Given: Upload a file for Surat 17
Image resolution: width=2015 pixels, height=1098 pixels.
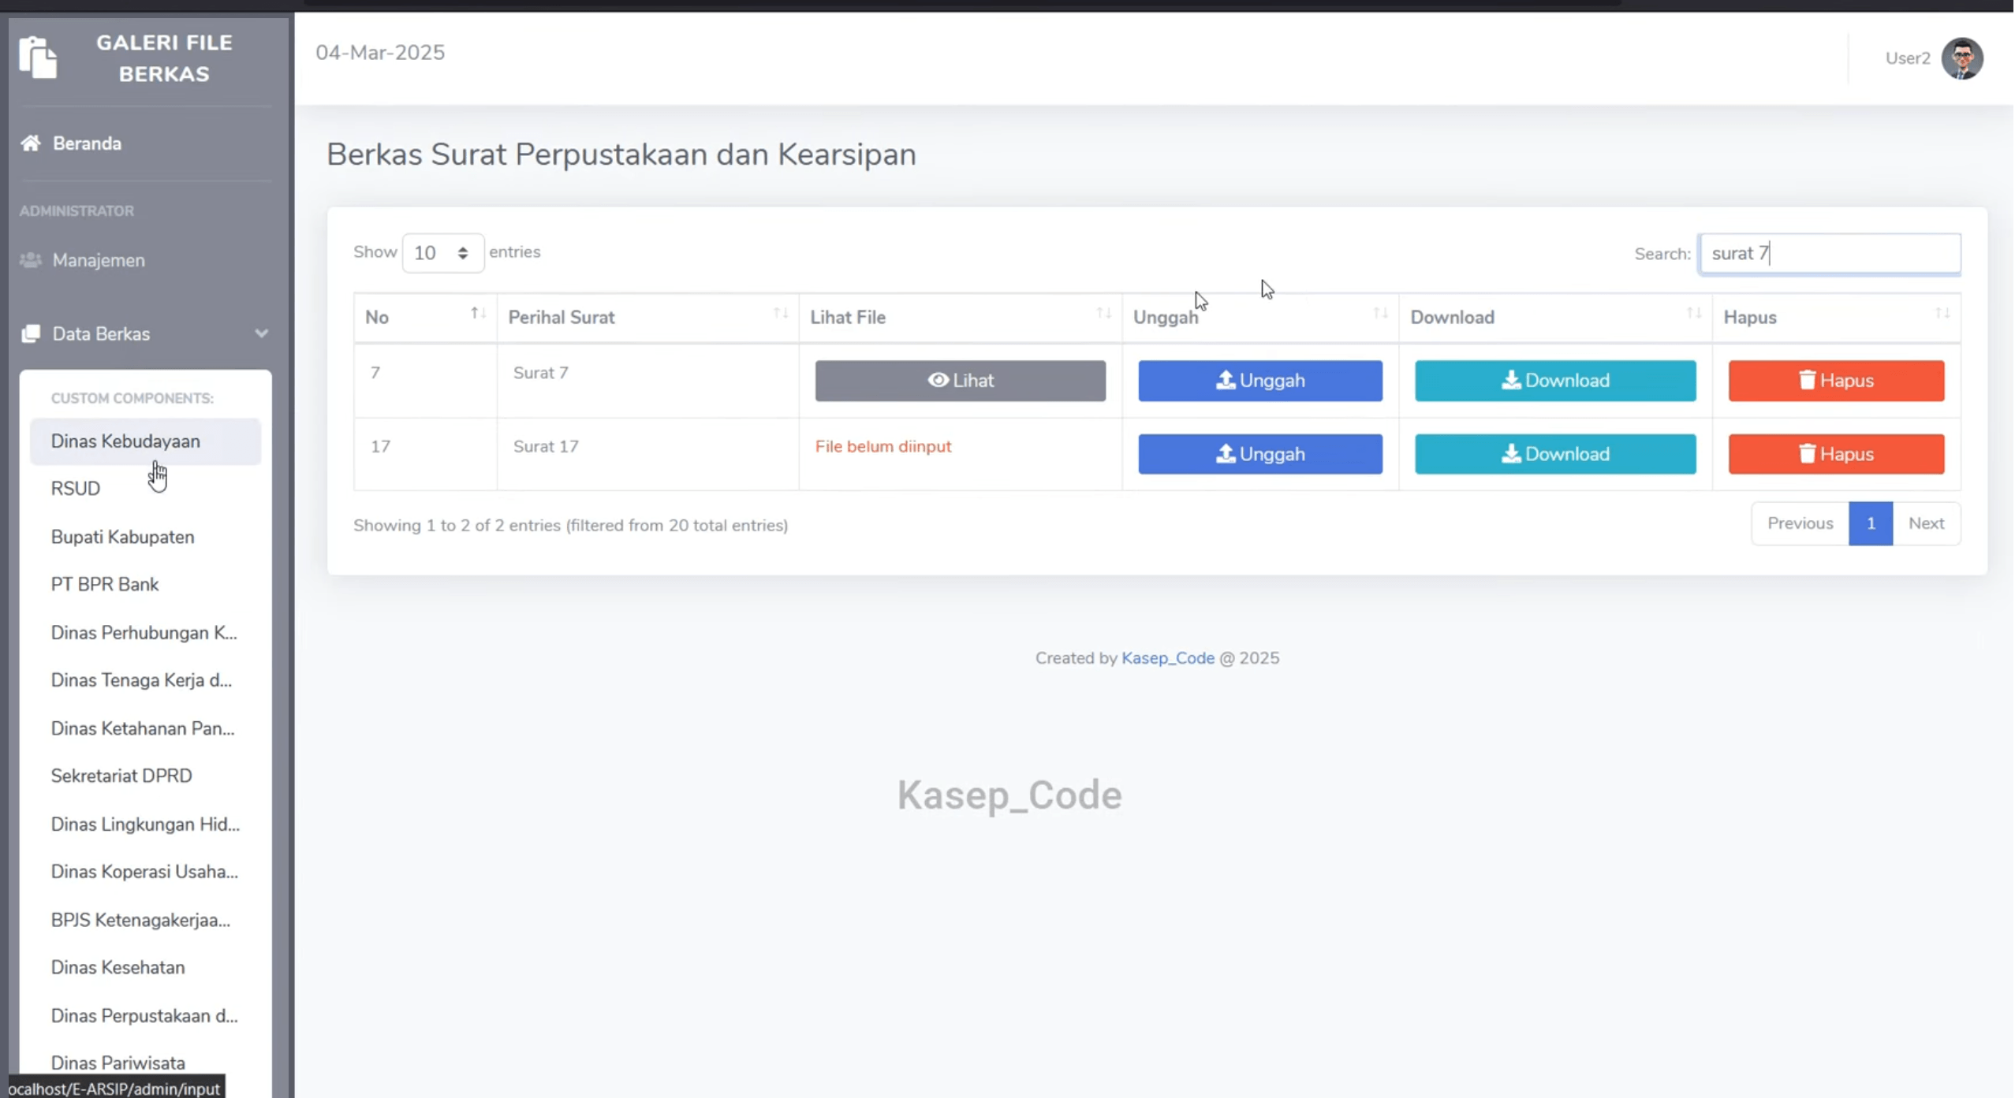Looking at the screenshot, I should [1259, 454].
